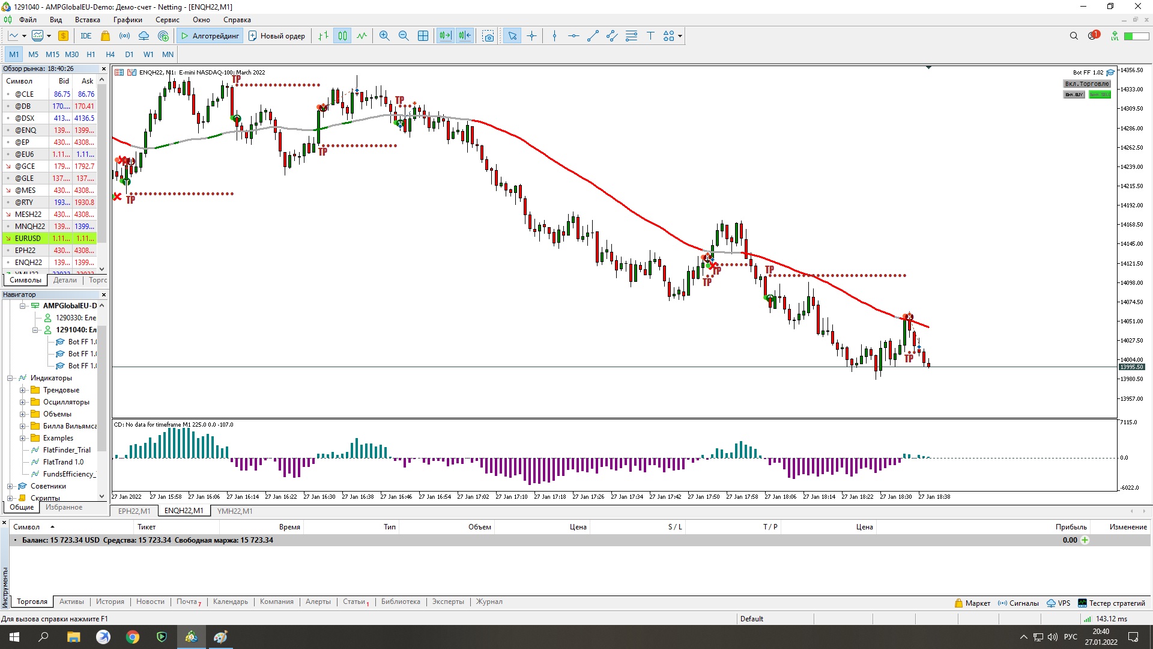Switch to the История tab
The height and width of the screenshot is (649, 1153).
pos(110,602)
